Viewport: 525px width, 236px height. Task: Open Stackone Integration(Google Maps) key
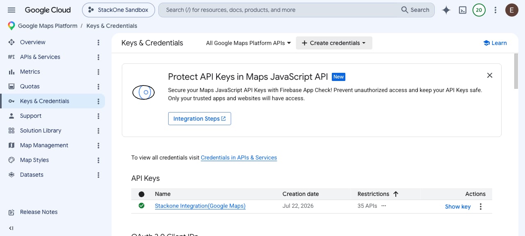pos(200,206)
